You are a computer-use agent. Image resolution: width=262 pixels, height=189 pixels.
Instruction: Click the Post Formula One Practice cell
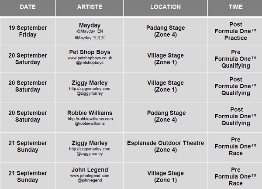point(236,31)
